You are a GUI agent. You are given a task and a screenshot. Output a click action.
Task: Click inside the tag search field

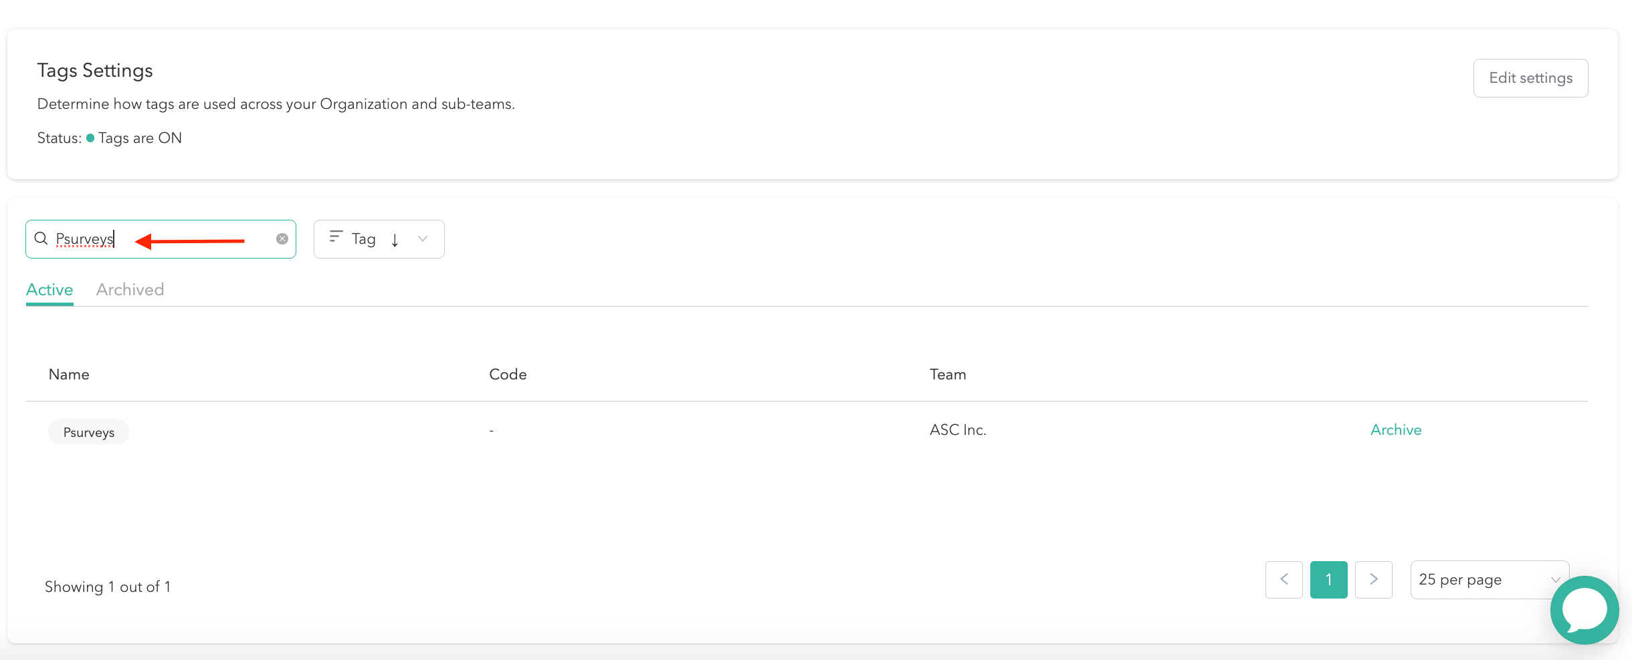pyautogui.click(x=167, y=238)
